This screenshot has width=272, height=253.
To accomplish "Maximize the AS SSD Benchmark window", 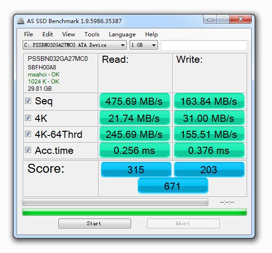I will pyautogui.click(x=223, y=19).
